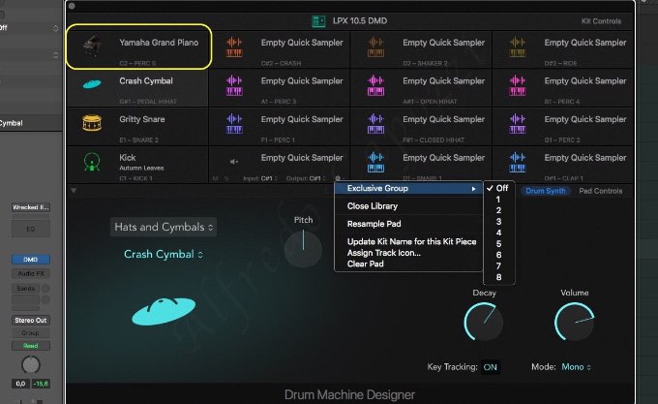Open the Hats and Cymbals category dropdown
This screenshot has height=404, width=658.
point(163,227)
